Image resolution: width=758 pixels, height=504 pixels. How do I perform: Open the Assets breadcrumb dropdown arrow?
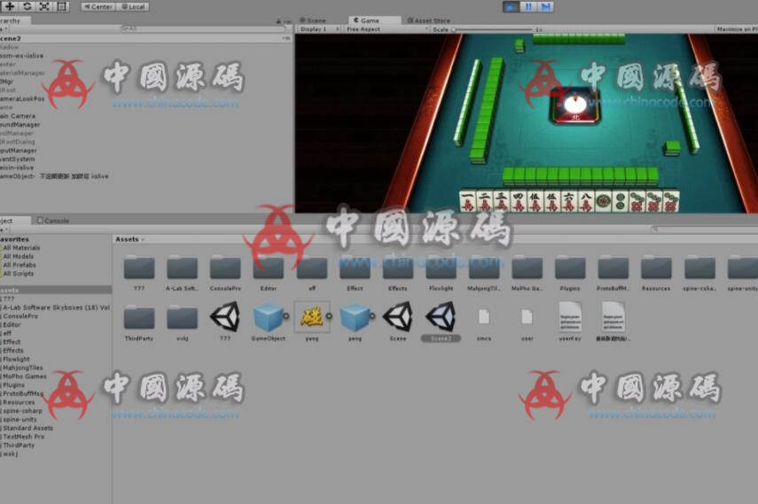tap(143, 239)
